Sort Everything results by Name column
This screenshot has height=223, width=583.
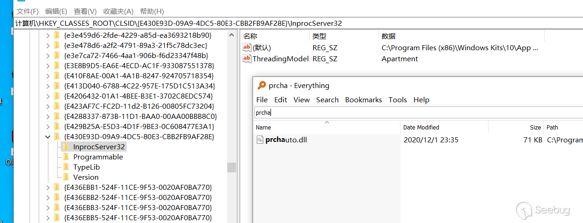click(x=327, y=127)
